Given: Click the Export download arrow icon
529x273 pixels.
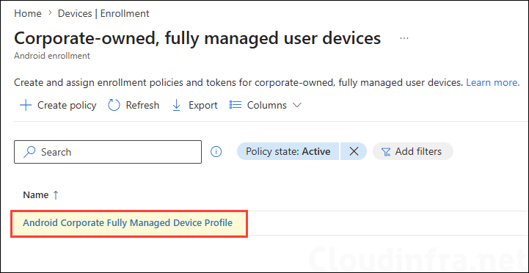Looking at the screenshot, I should click(176, 105).
